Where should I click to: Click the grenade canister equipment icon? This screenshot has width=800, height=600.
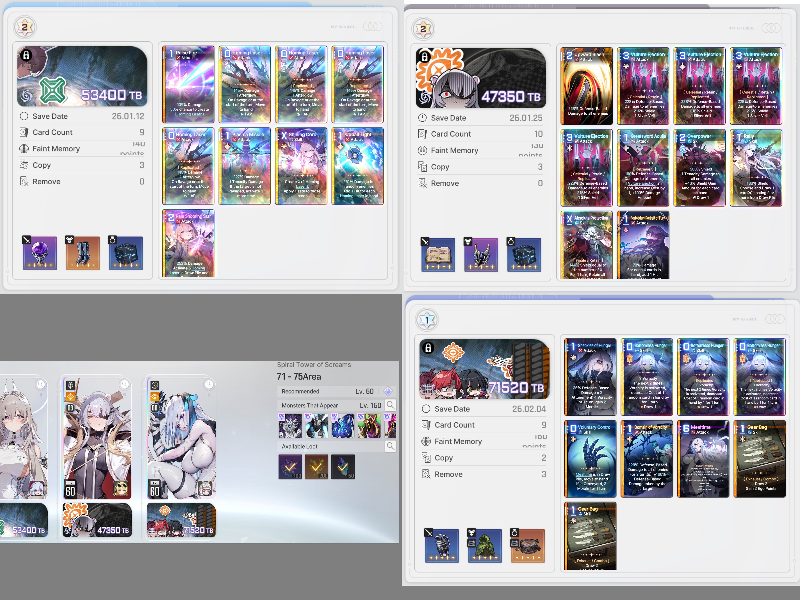[x=442, y=546]
